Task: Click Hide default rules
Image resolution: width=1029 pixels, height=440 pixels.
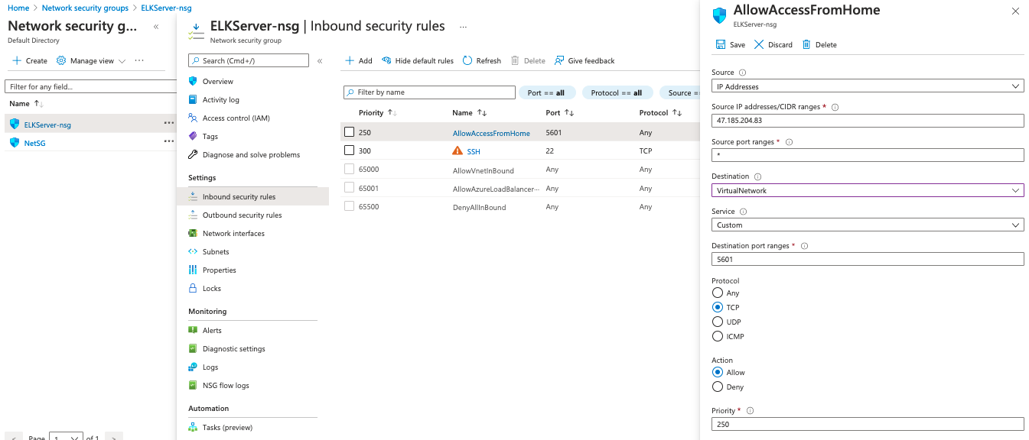Action: point(418,60)
